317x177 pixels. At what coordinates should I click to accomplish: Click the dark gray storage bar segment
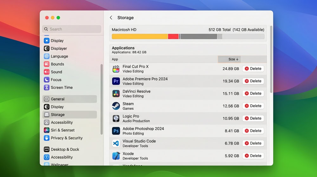coord(198,36)
